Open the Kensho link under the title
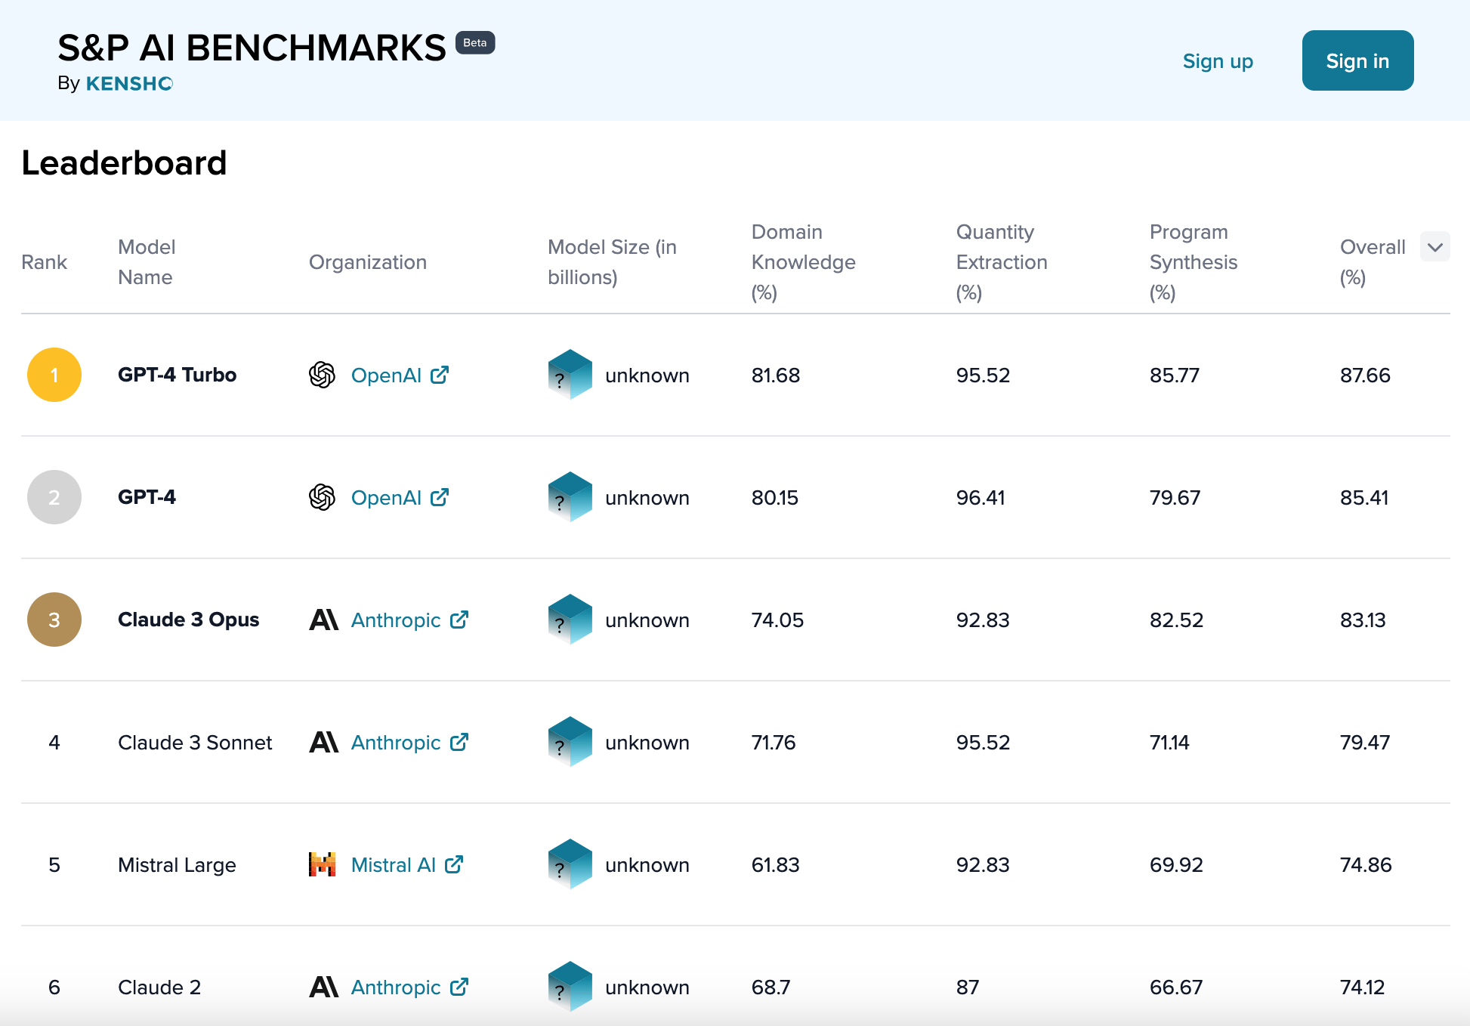Screen dimensions: 1470x1026 130,83
